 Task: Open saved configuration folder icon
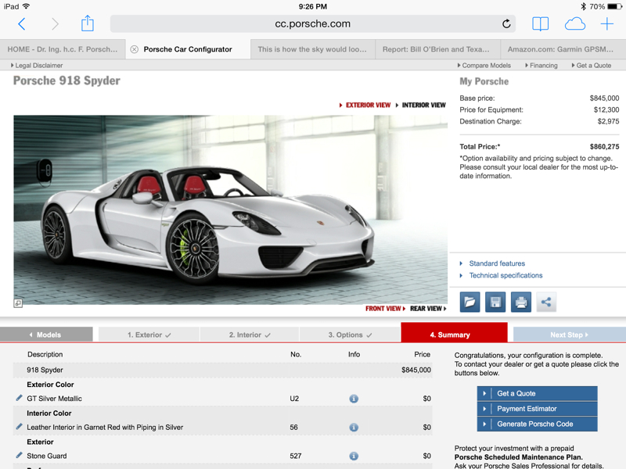pos(469,302)
